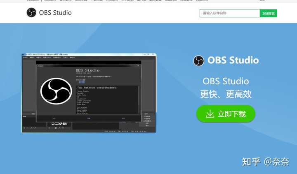Click the bold "OBS Studio" heading on the blue banner
This screenshot has height=174, width=297.
pos(233,60)
